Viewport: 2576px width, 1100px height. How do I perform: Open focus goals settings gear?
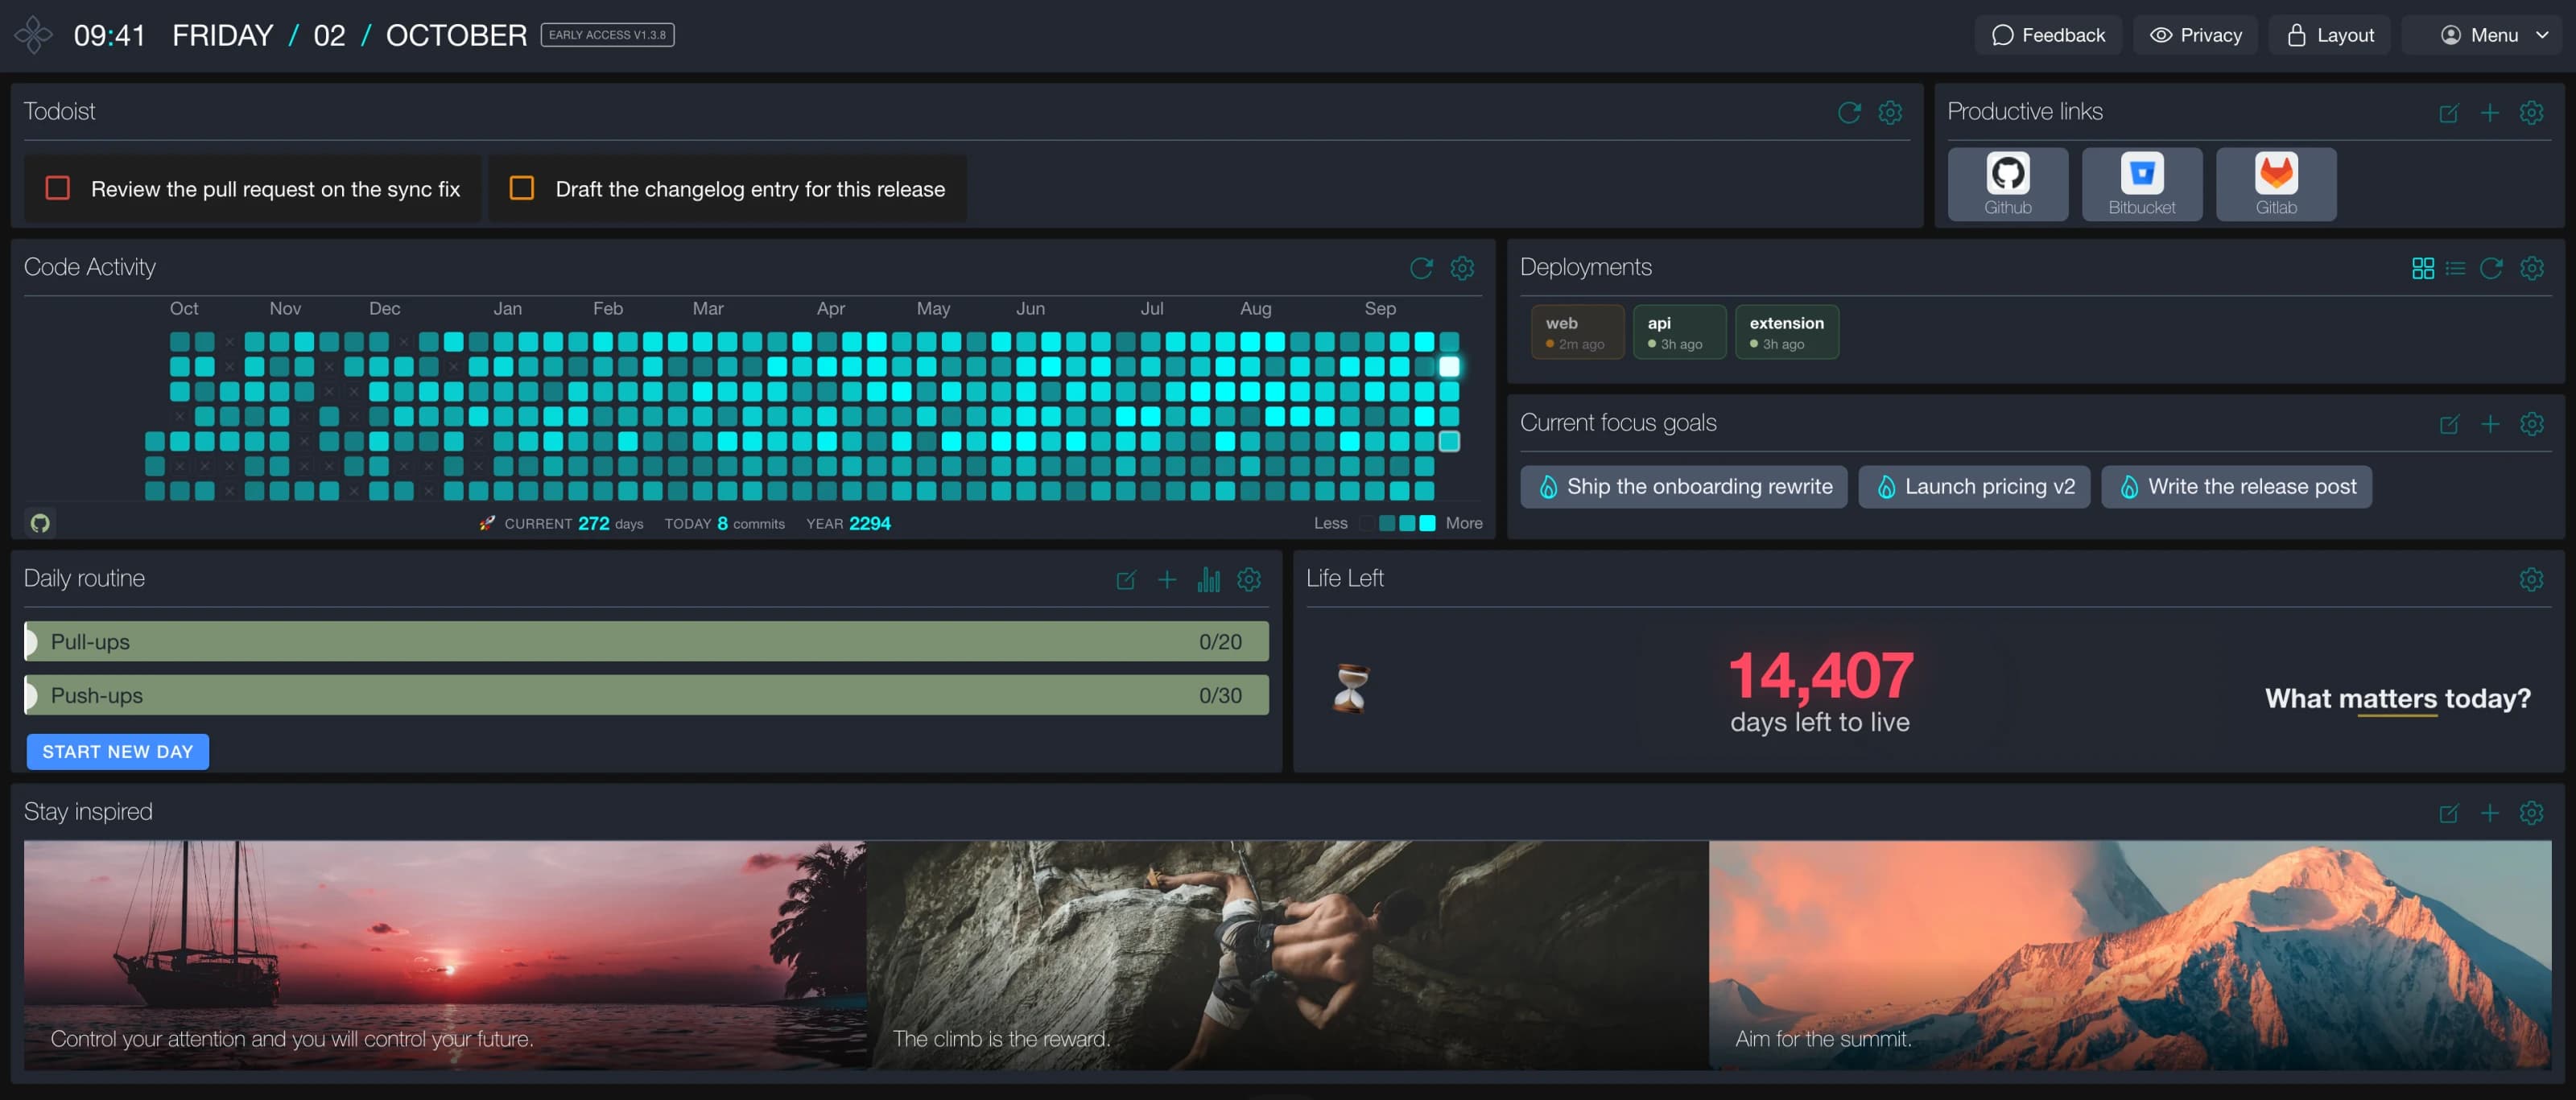tap(2531, 424)
